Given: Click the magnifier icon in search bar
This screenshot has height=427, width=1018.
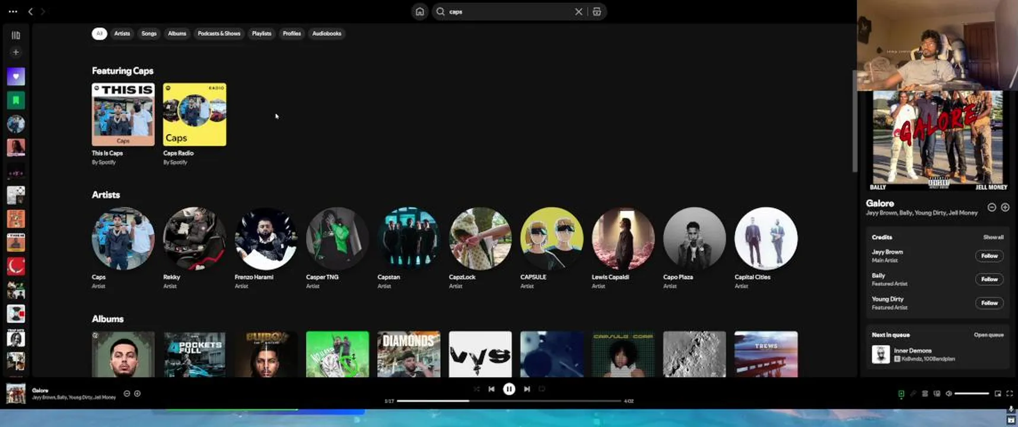Looking at the screenshot, I should (x=440, y=11).
